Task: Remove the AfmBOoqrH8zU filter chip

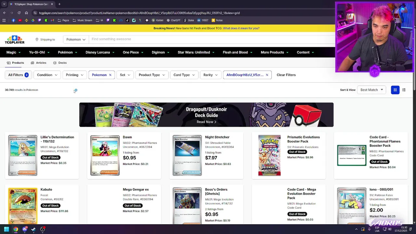Action: point(267,75)
